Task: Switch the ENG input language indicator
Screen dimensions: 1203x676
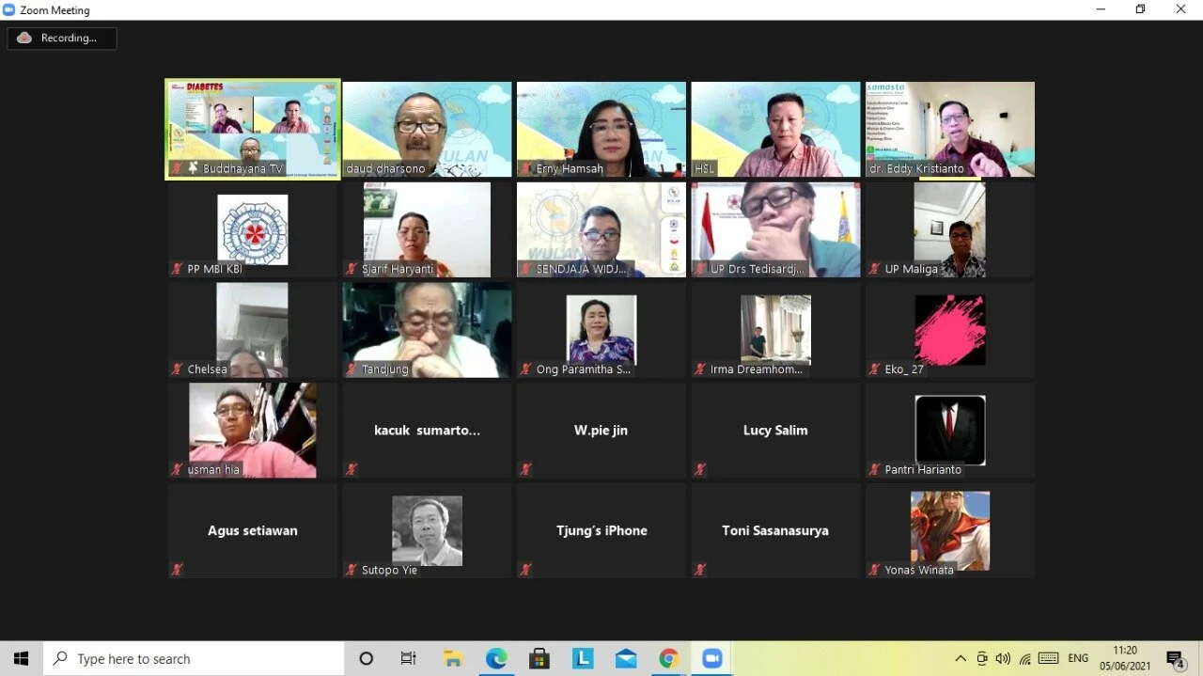Action: point(1078,659)
